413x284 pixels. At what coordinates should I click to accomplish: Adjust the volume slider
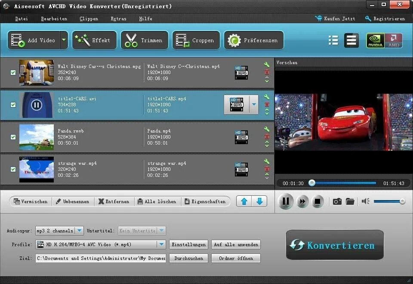pos(389,201)
